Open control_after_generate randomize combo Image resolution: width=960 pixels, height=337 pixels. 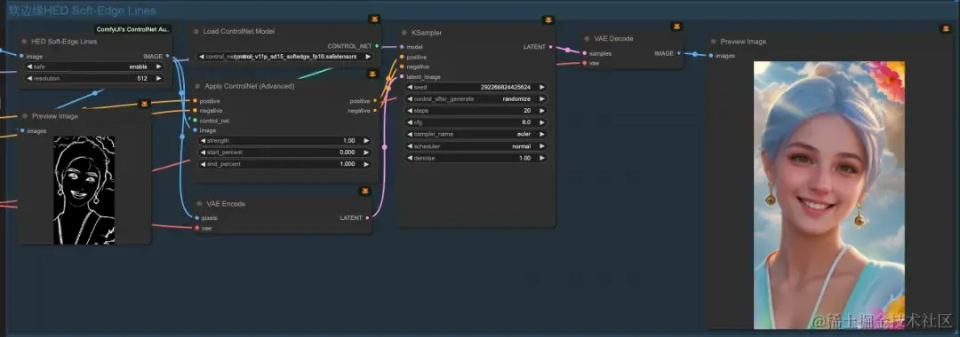tap(476, 99)
